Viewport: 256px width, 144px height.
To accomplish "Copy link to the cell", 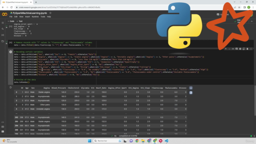I will [x=233, y=49].
